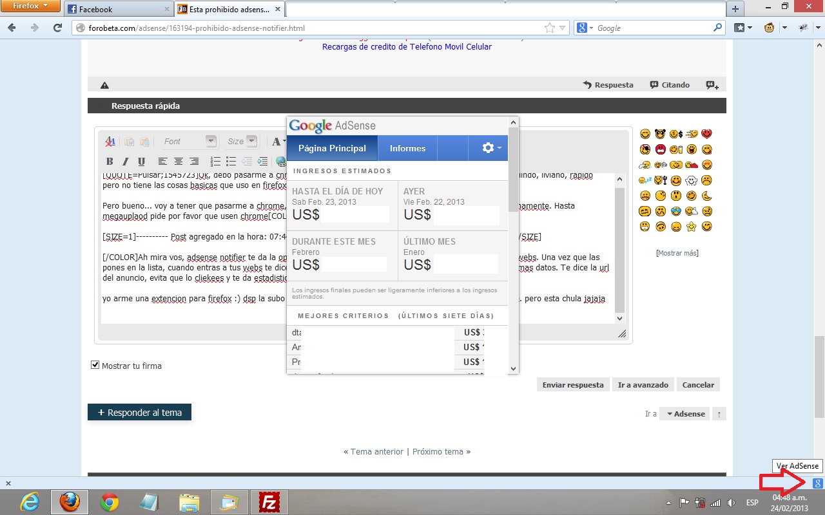825x515 pixels.
Task: Align text right in editor
Action: coord(194,162)
